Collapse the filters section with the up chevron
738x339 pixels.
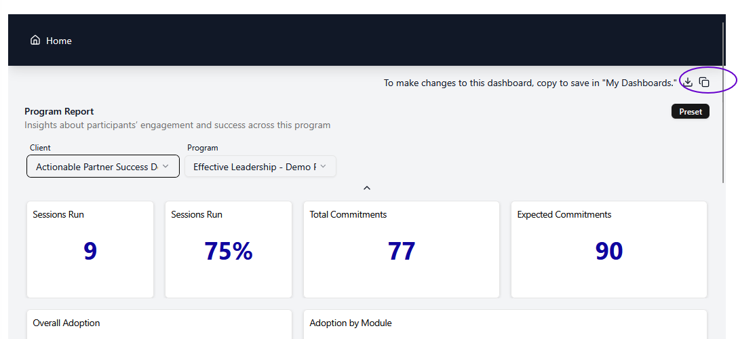pos(367,188)
